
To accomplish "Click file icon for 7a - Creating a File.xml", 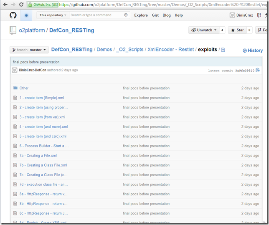I will pos(15,156).
